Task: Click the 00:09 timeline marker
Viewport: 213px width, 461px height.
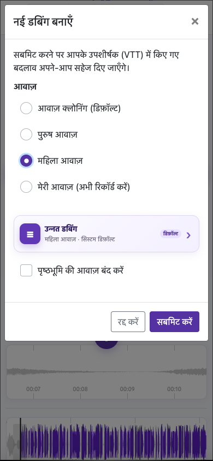Action: point(127,389)
